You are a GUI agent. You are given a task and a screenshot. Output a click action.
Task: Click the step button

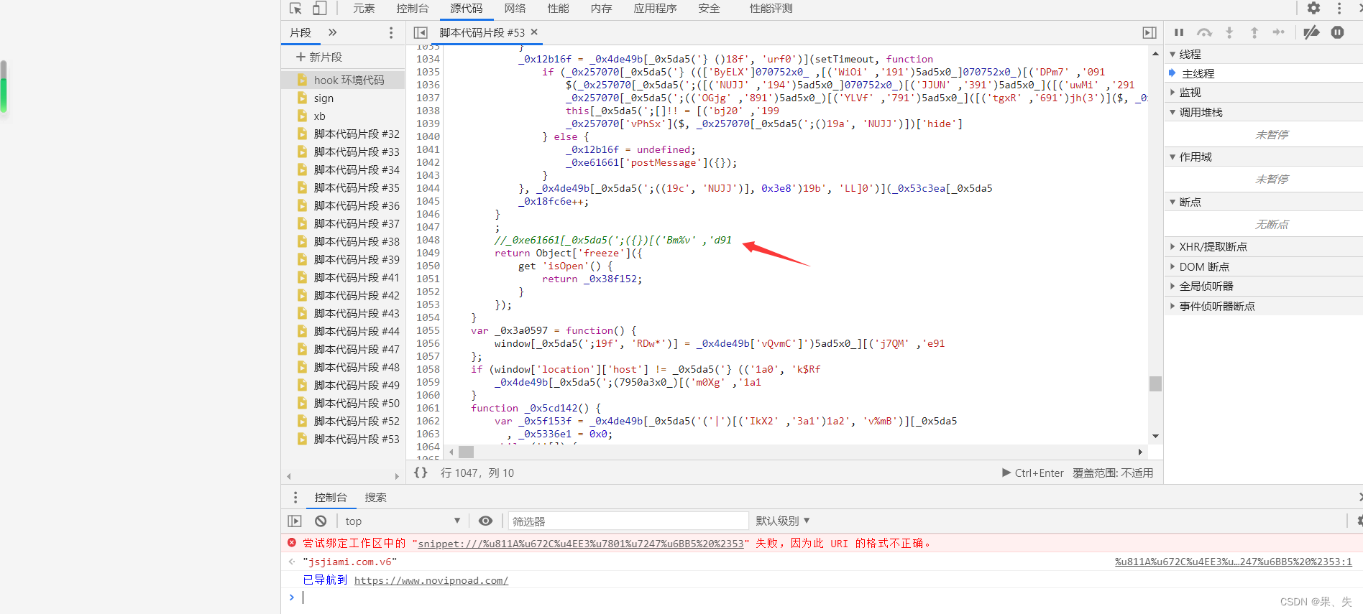(x=1279, y=32)
